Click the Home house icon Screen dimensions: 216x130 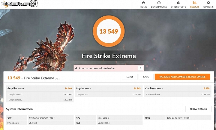coord(143,3)
